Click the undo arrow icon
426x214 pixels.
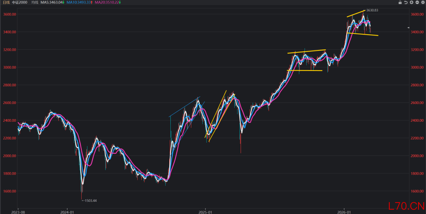(x=406, y=2)
